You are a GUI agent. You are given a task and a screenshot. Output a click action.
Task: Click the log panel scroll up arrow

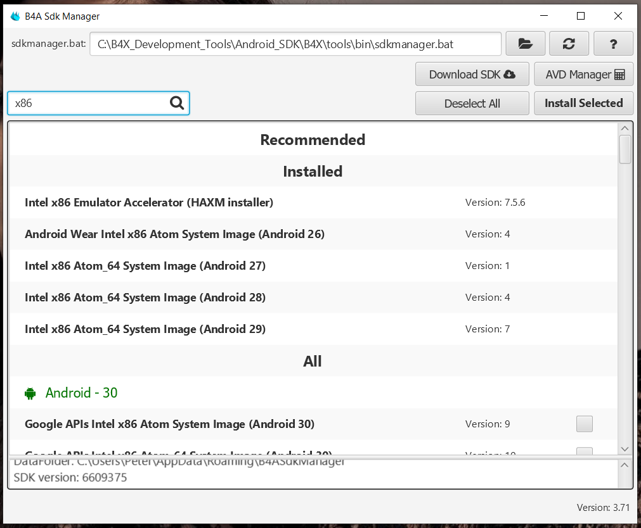point(625,465)
